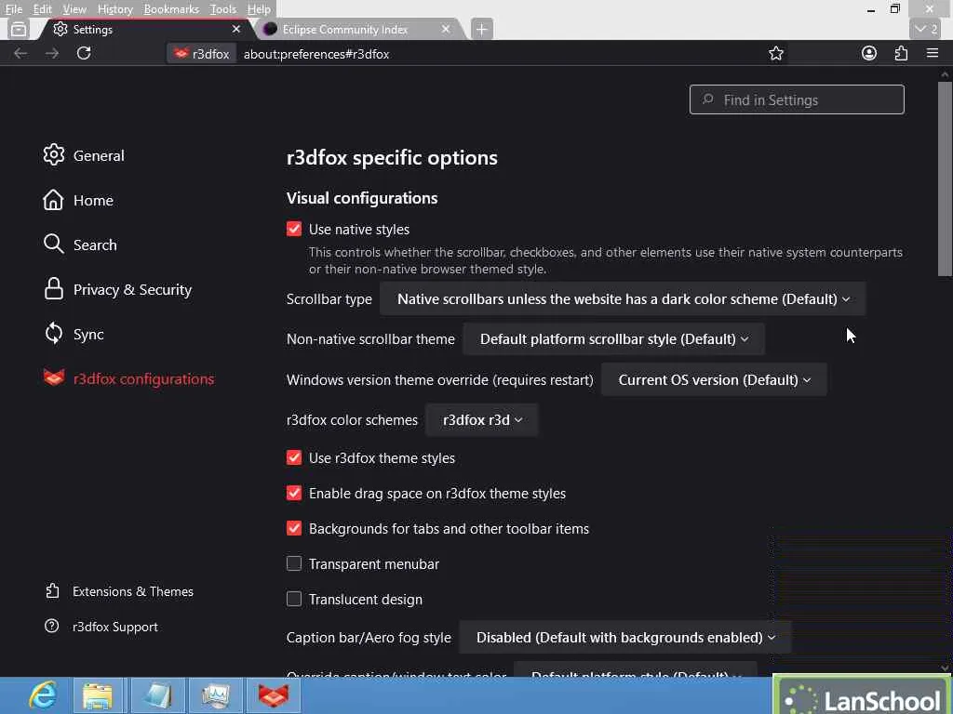Open Extensions & Themes link
The width and height of the screenshot is (953, 714).
[119, 591]
